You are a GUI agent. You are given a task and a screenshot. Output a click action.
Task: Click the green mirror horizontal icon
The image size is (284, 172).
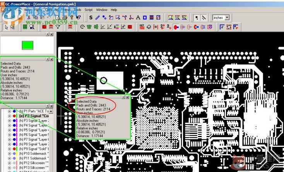(89, 27)
